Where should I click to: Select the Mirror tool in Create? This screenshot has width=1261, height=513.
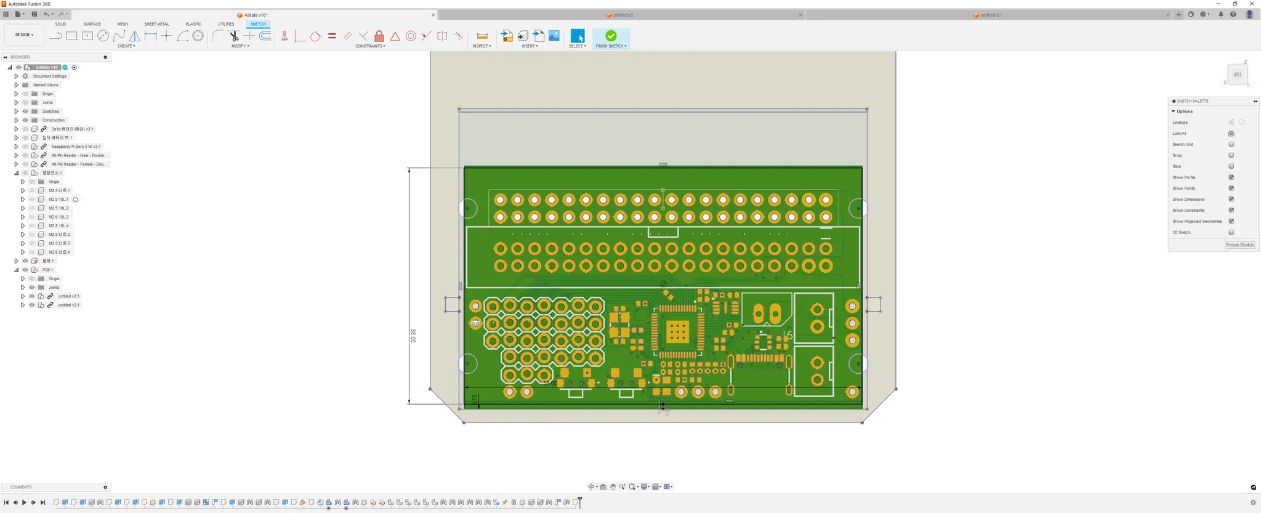point(135,36)
